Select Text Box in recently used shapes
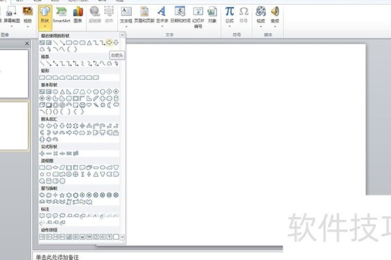 [x=42, y=43]
